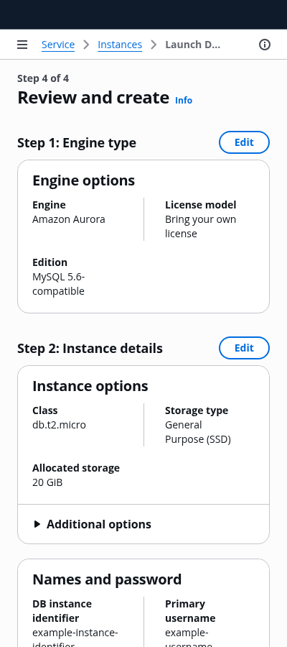The image size is (287, 647).
Task: Edit Step 1 Engine type settings
Action: [244, 142]
